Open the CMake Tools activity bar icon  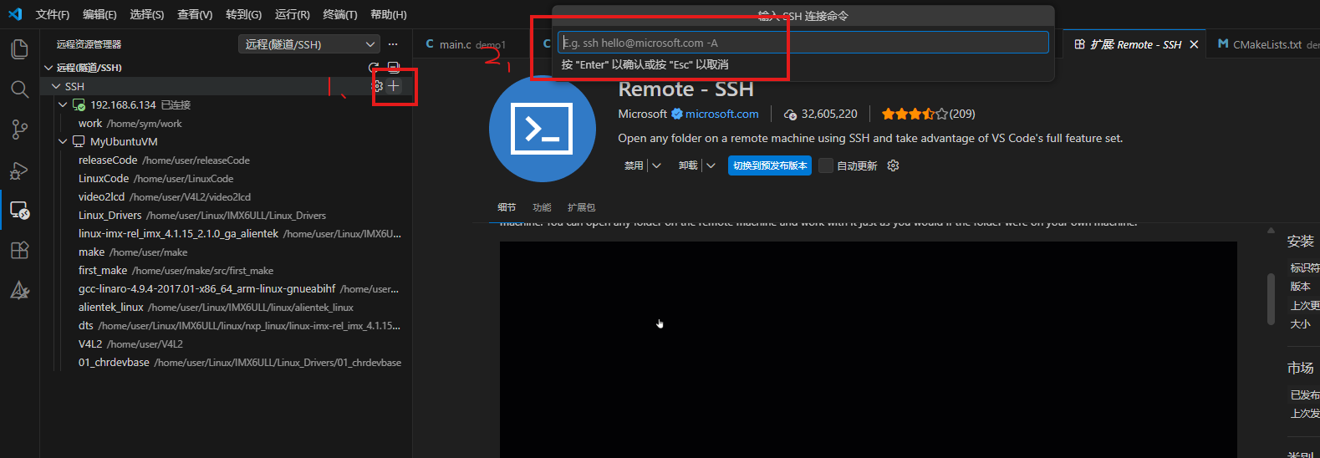tap(19, 290)
